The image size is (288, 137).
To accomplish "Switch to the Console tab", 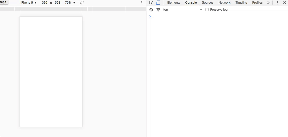I will pyautogui.click(x=191, y=3).
